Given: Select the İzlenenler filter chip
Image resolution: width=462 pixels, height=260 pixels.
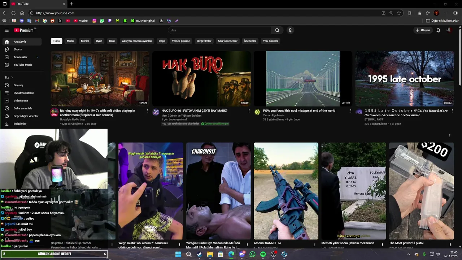Looking at the screenshot, I should click(x=250, y=41).
